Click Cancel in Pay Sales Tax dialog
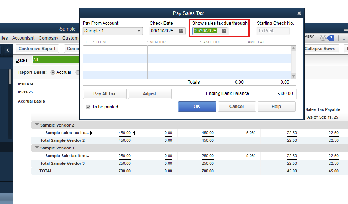348x204 pixels. [x=237, y=107]
